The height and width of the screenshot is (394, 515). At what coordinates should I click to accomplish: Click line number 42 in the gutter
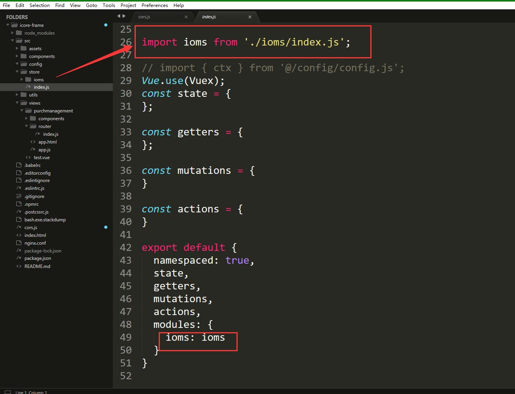[126, 248]
